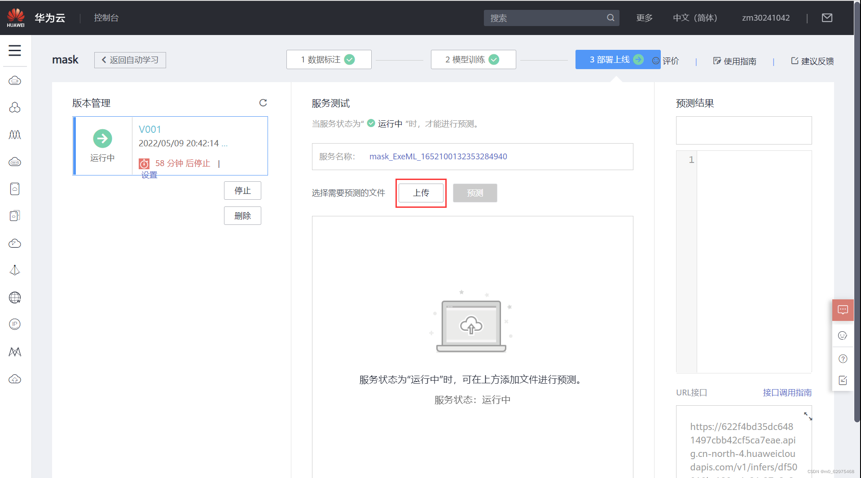Click the globe domain sidebar icon
This screenshot has height=478, width=861.
point(15,298)
